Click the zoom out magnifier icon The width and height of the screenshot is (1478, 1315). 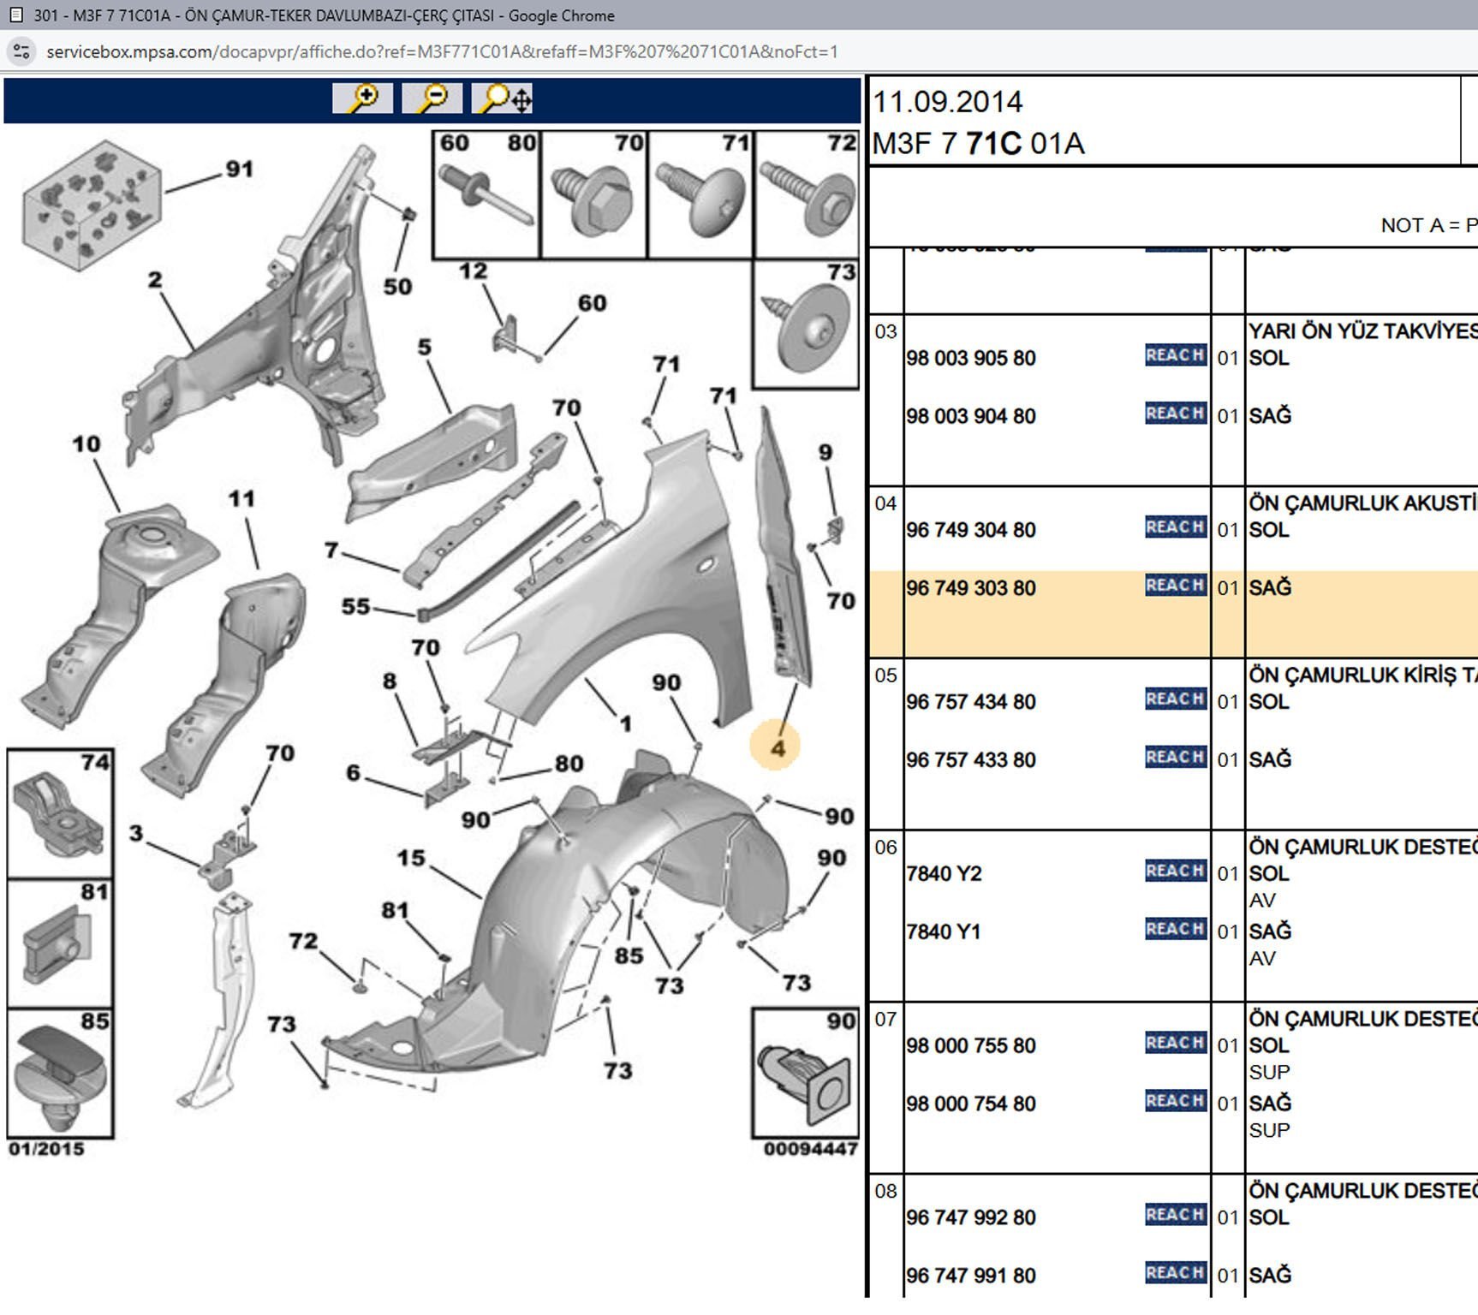coord(432,98)
